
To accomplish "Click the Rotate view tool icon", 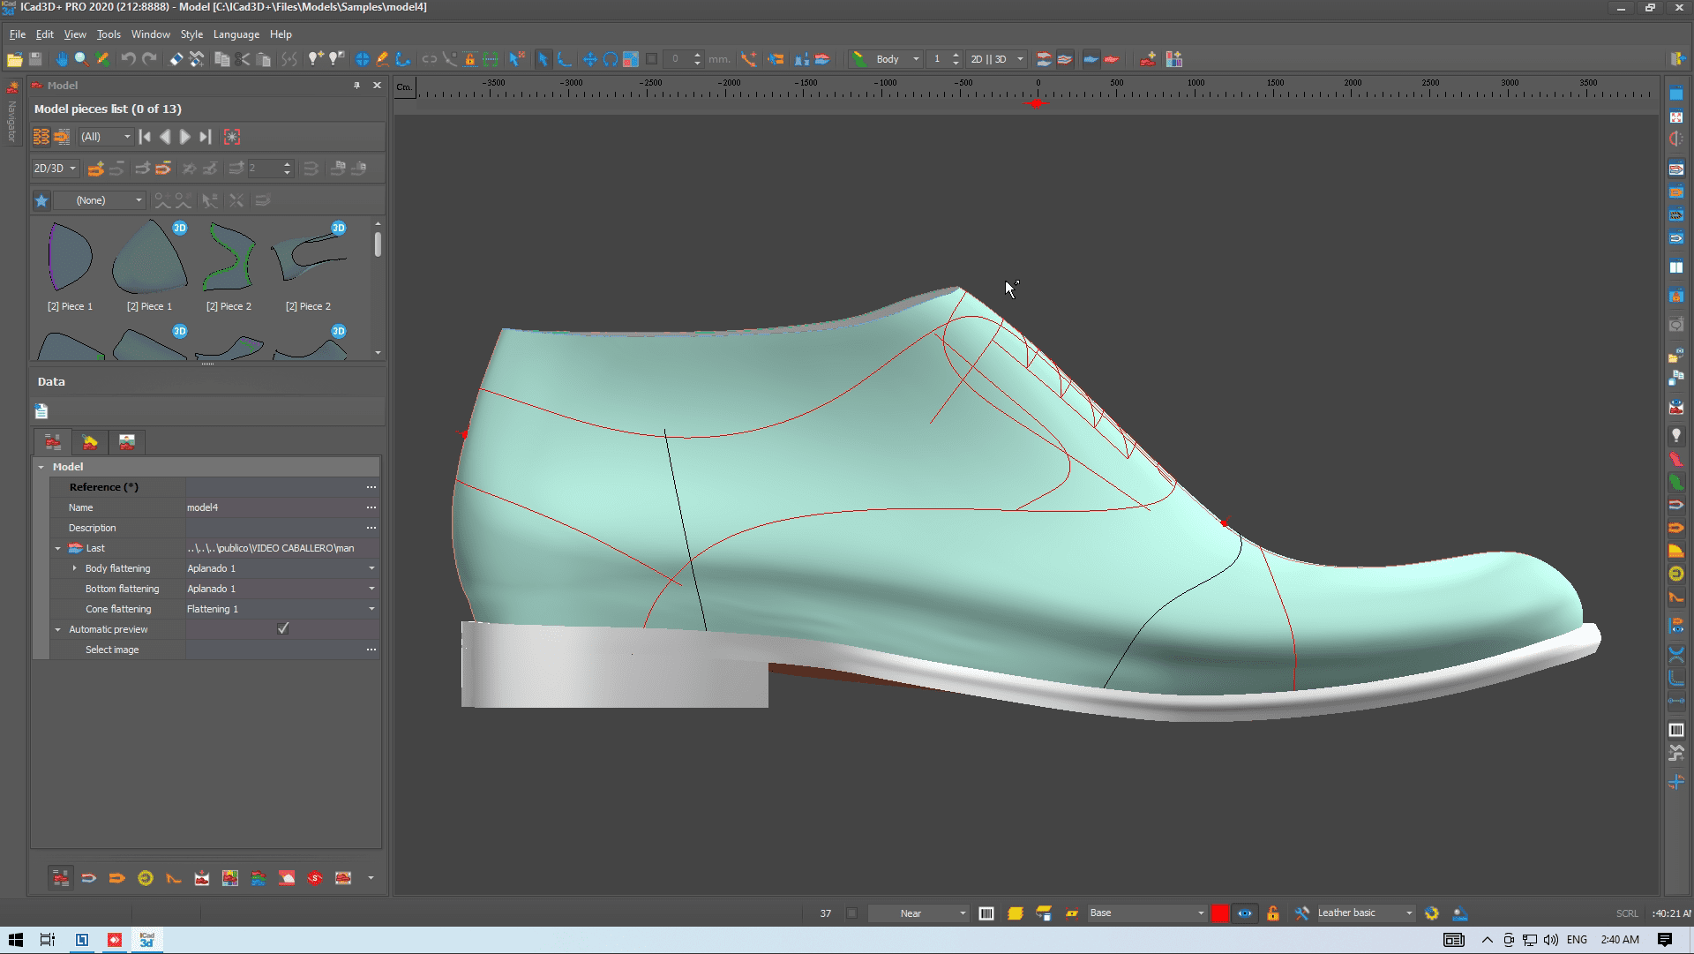I will tap(611, 59).
